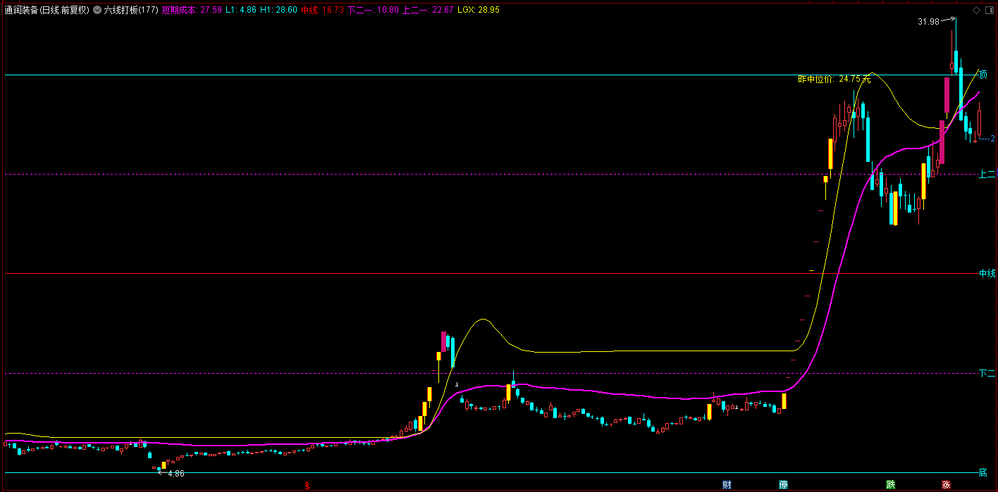Click the 昨中位价: 24.75元 annotation
998x492 pixels.
point(834,80)
